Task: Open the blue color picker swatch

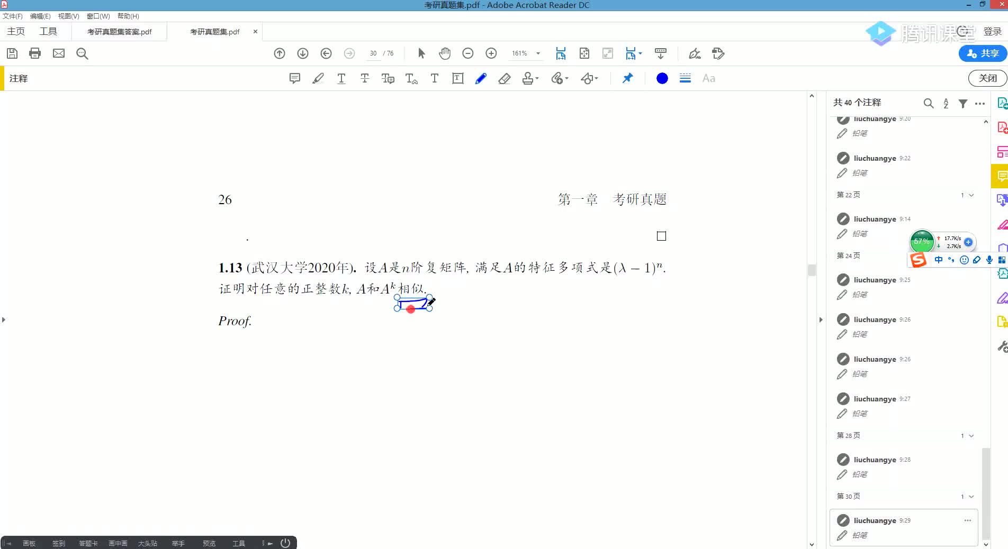Action: (x=662, y=78)
